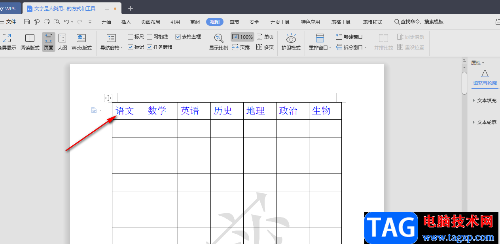
Task: Click the table cell containing 语文
Action: click(129, 111)
